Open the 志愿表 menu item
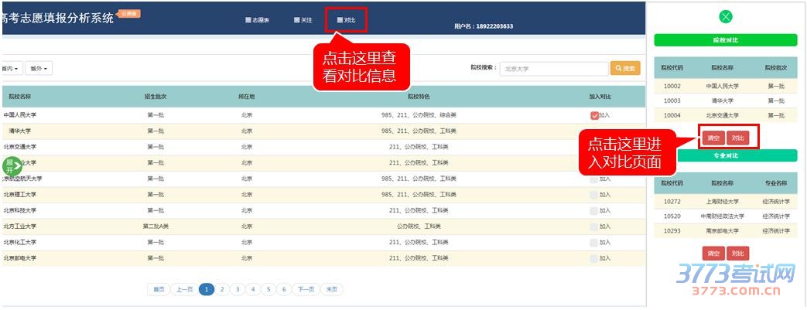This screenshot has height=310, width=807. click(257, 19)
